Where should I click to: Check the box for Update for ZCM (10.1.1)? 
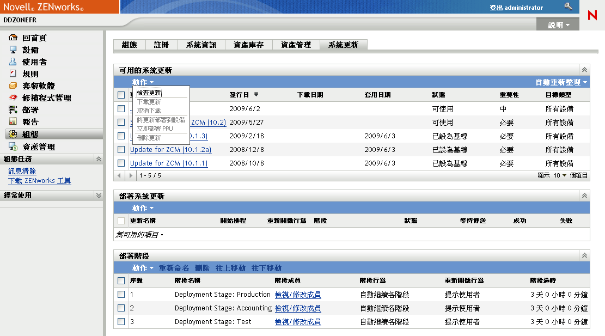pos(121,163)
